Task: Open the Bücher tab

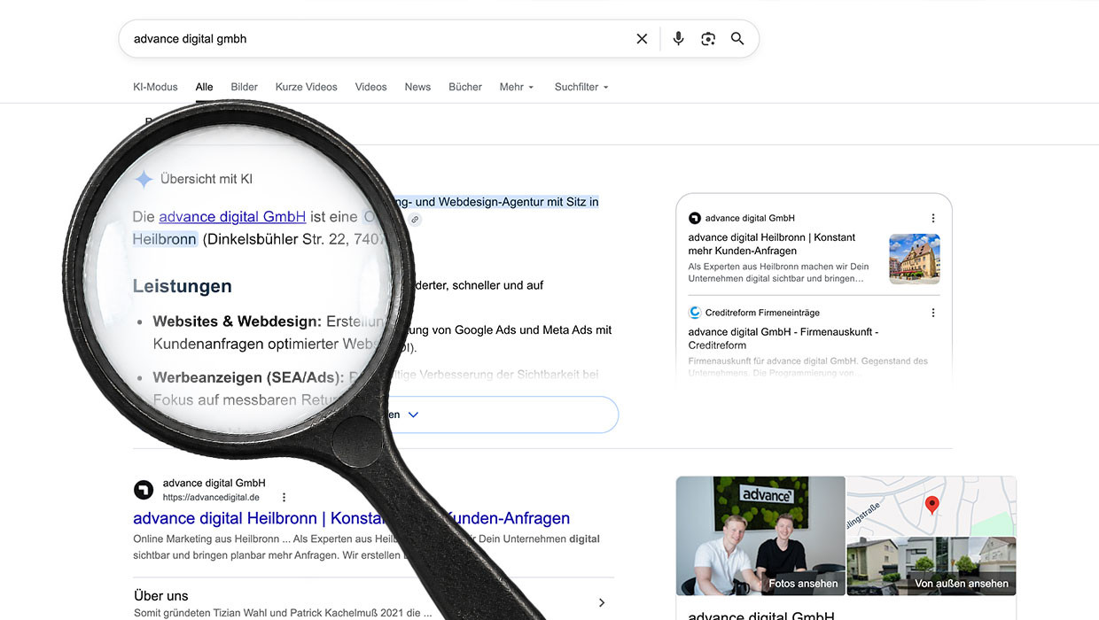Action: [465, 87]
